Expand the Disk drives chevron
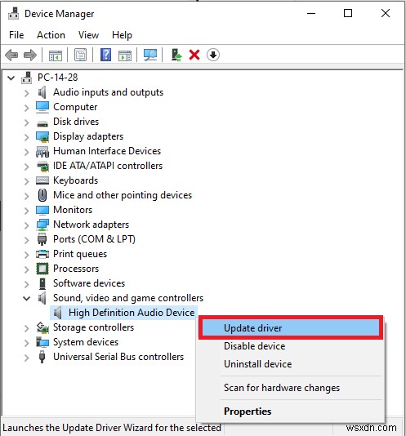Viewport: 406px width, 436px height. [x=27, y=122]
